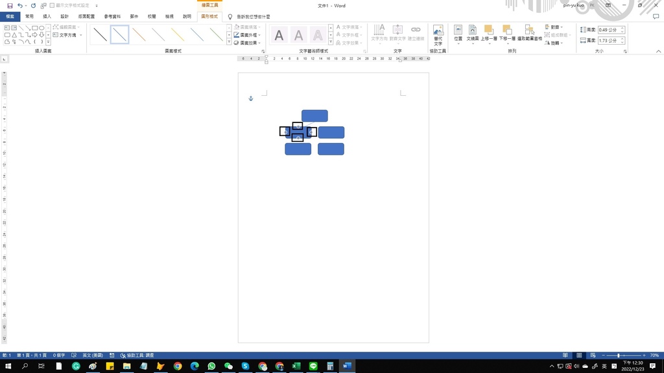Screen dimensions: 664x373
Task: Pick the oval shape in 插入圖案 gallery
Action: coord(41,28)
